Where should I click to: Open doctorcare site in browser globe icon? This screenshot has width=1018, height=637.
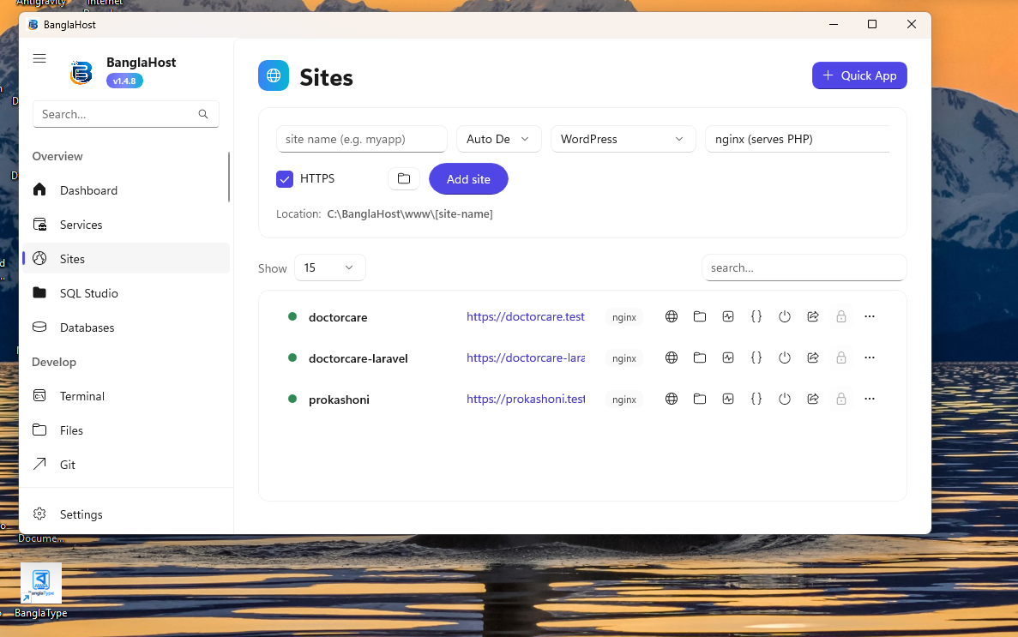[x=672, y=317]
